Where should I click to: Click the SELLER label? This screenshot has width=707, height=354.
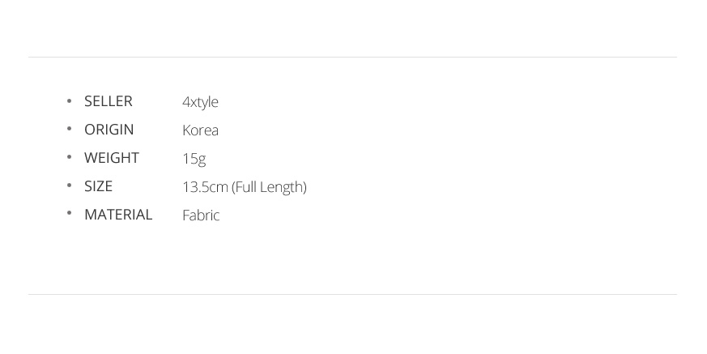pos(108,101)
